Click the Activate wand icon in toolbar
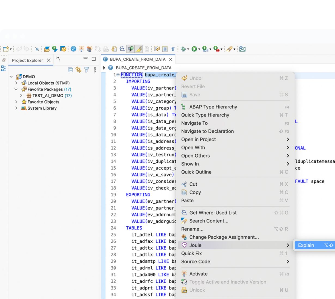Screen dimensions: 335x299 81,49
